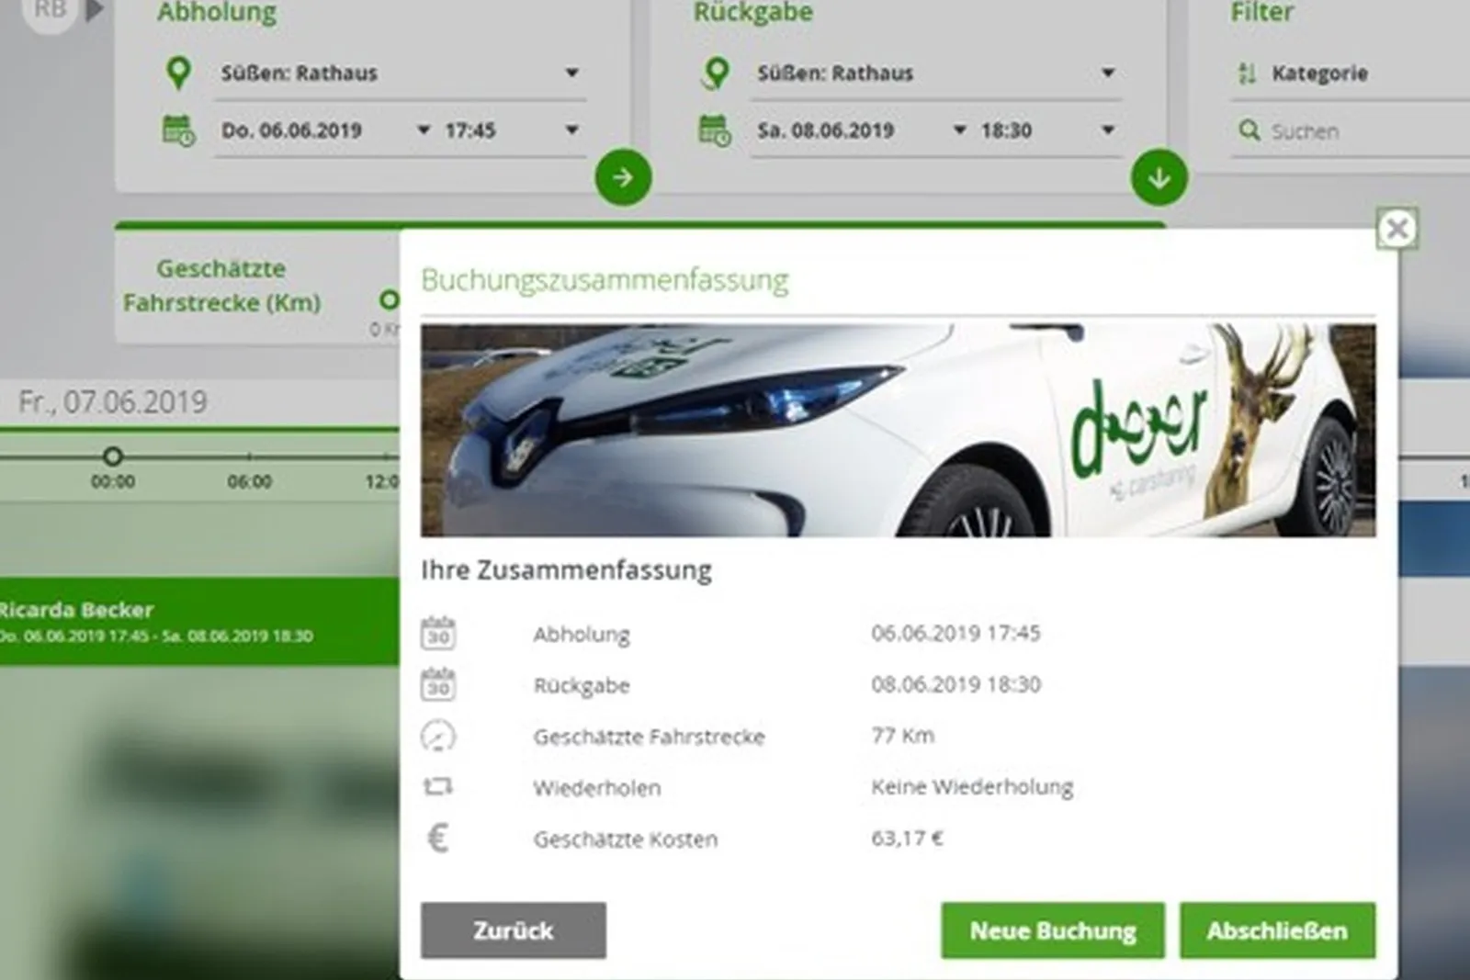
Task: Open Rückgabe time dropdown 18:30
Action: 1048,130
